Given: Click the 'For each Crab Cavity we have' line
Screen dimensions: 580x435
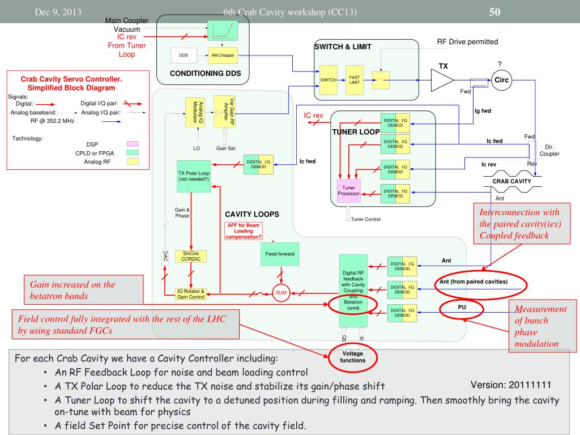Looking at the screenshot, I should [x=146, y=359].
